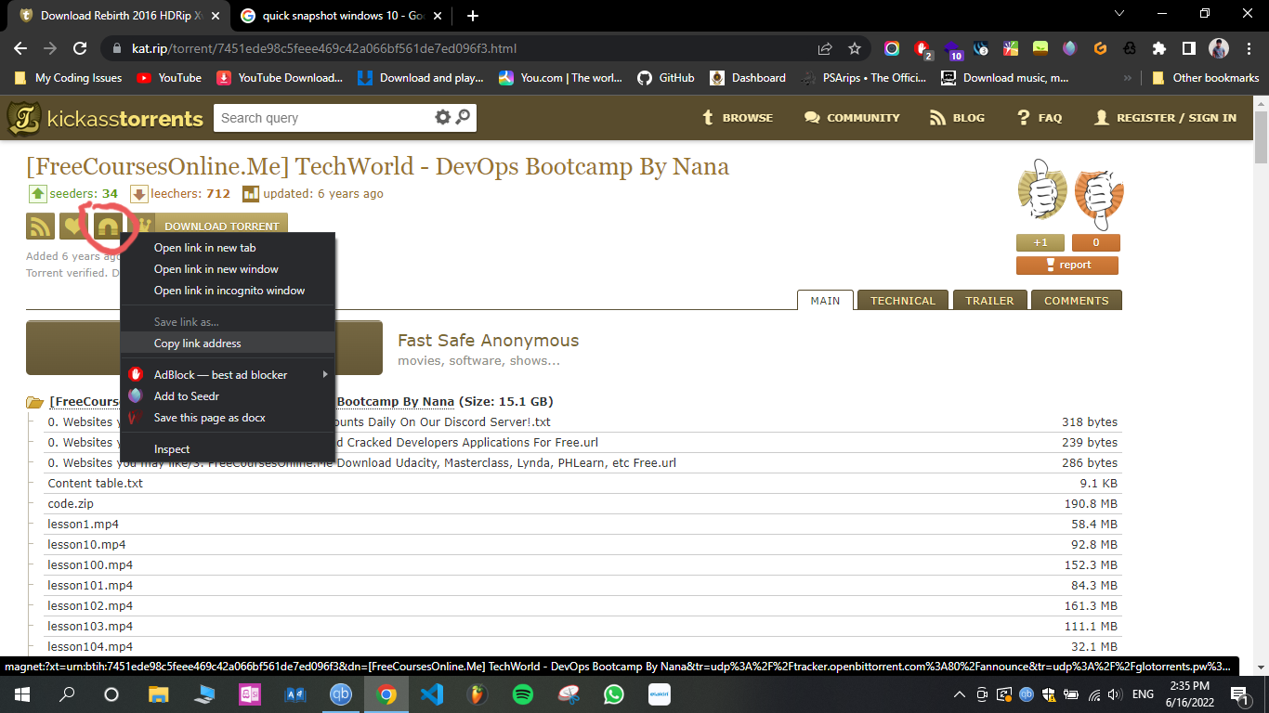This screenshot has height=713, width=1269.
Task: Switch to the COMMENTS tab
Action: pyautogui.click(x=1076, y=300)
